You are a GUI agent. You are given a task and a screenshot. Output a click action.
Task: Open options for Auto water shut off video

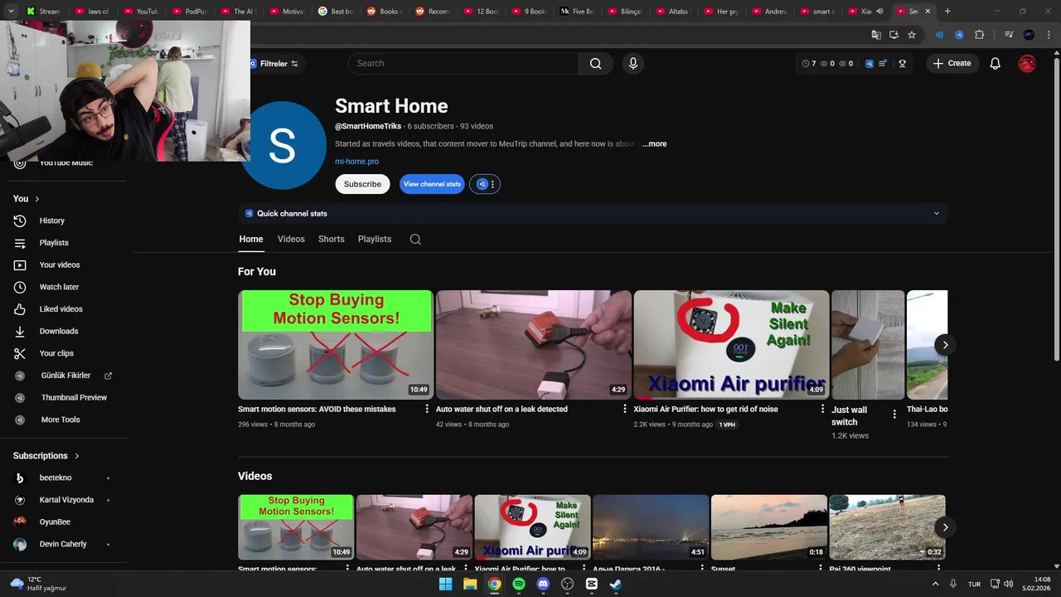click(625, 409)
